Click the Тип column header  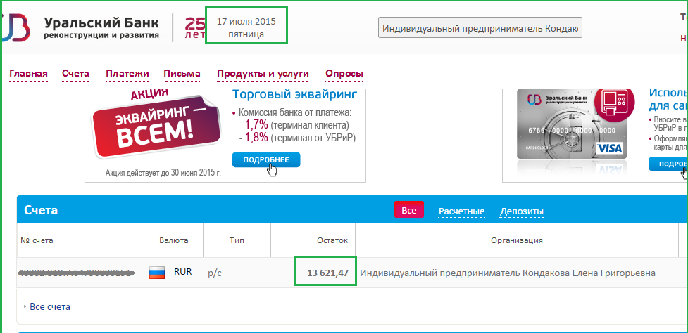pyautogui.click(x=237, y=240)
